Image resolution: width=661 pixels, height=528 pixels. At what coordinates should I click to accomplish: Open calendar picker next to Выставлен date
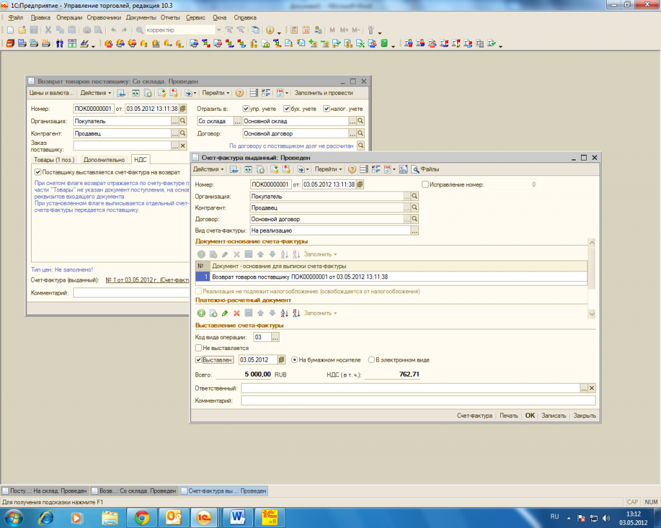tap(281, 360)
